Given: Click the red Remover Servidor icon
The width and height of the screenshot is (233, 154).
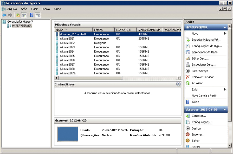Looking at the screenshot, I should pyautogui.click(x=188, y=77).
